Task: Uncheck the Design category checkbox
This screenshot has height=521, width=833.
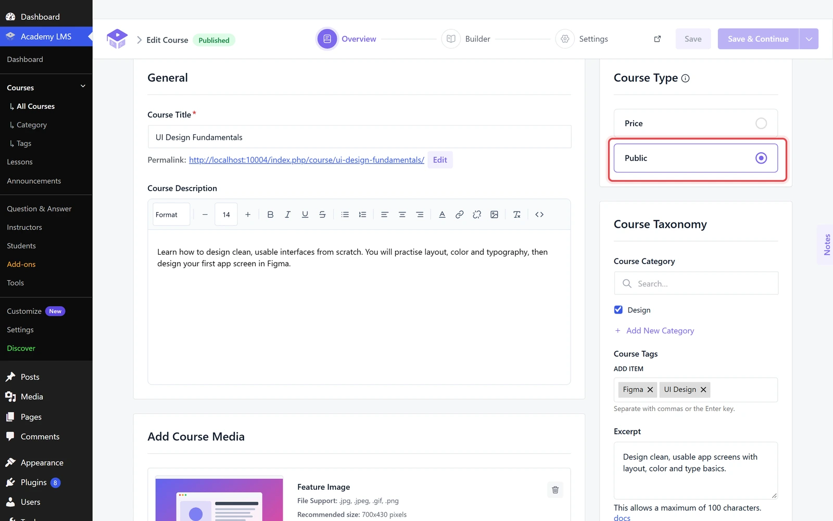Action: click(x=618, y=309)
